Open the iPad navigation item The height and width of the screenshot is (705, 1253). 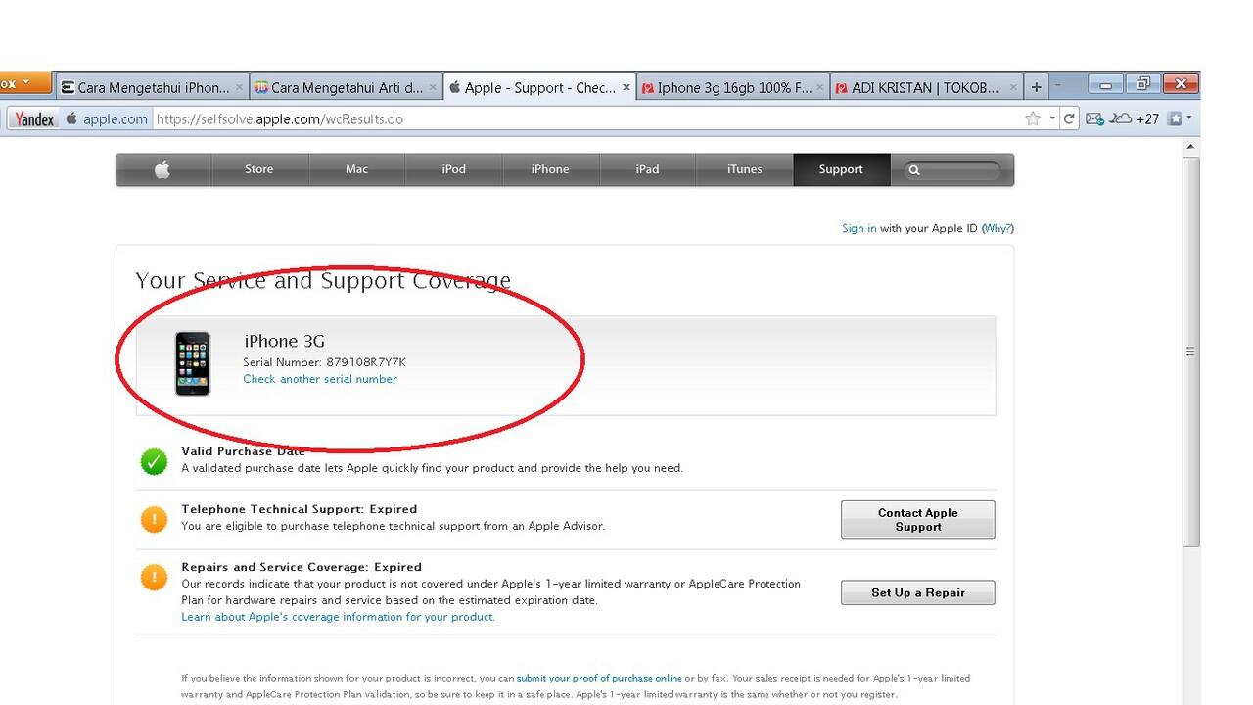click(647, 169)
